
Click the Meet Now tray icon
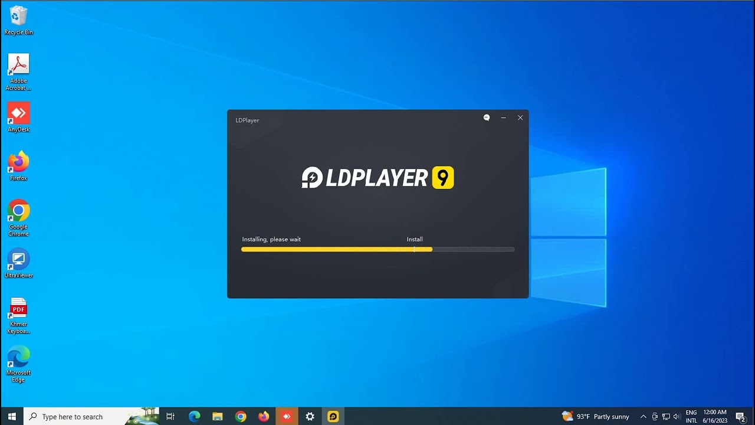coord(655,416)
